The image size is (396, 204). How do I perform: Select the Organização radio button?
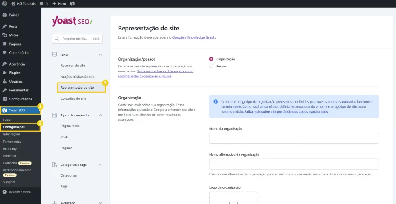click(211, 59)
